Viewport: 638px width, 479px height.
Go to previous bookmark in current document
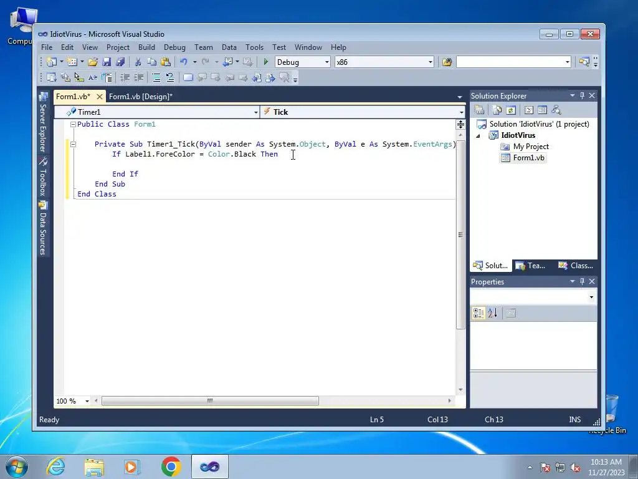tap(257, 77)
